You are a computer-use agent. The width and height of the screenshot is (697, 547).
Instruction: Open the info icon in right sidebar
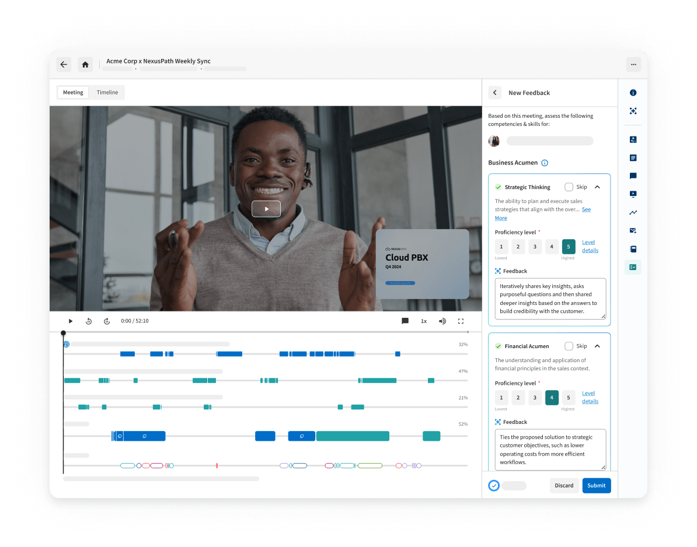point(633,93)
